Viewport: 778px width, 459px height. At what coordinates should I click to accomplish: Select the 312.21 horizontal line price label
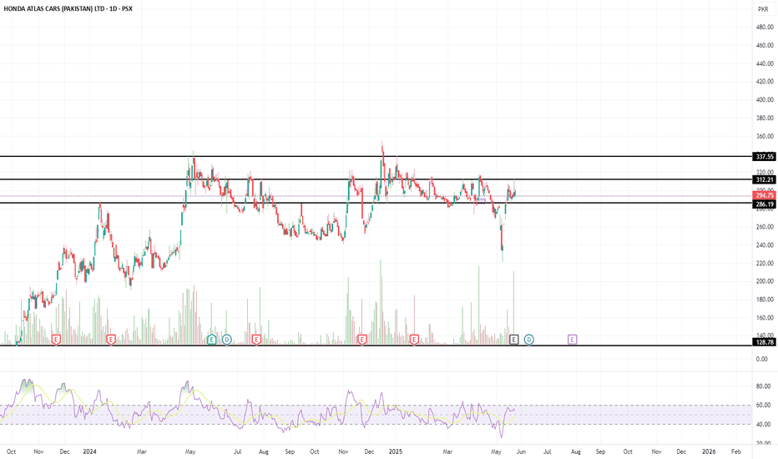pyautogui.click(x=765, y=179)
